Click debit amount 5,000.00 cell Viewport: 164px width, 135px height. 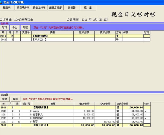point(84,114)
